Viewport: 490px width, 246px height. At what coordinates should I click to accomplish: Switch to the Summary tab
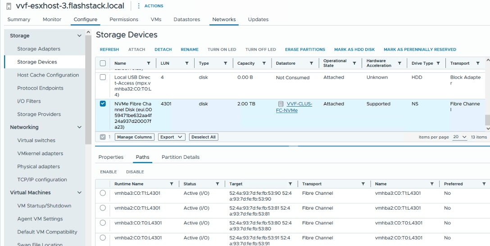(19, 19)
